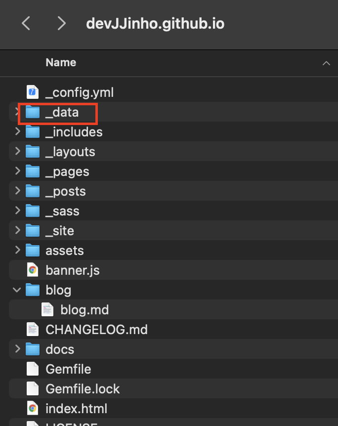338x426 pixels.
Task: Select the Gemfile.lock document icon
Action: (x=33, y=388)
